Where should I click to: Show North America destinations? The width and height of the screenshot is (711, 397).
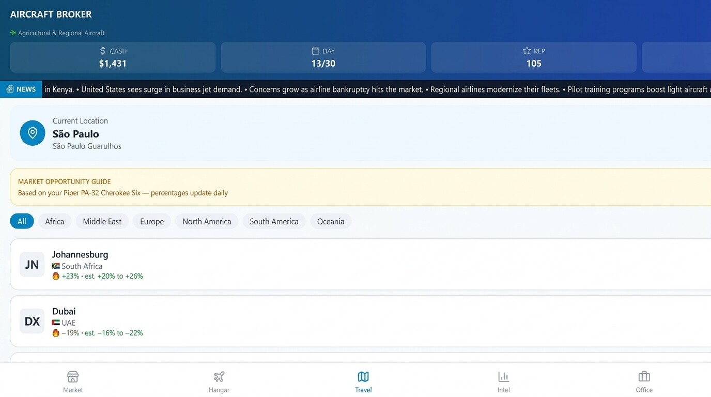207,221
